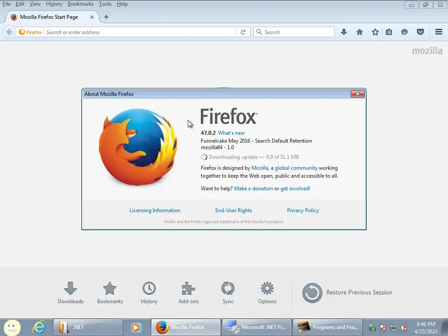
Task: Click the green shield tray icon
Action: [x=372, y=328]
